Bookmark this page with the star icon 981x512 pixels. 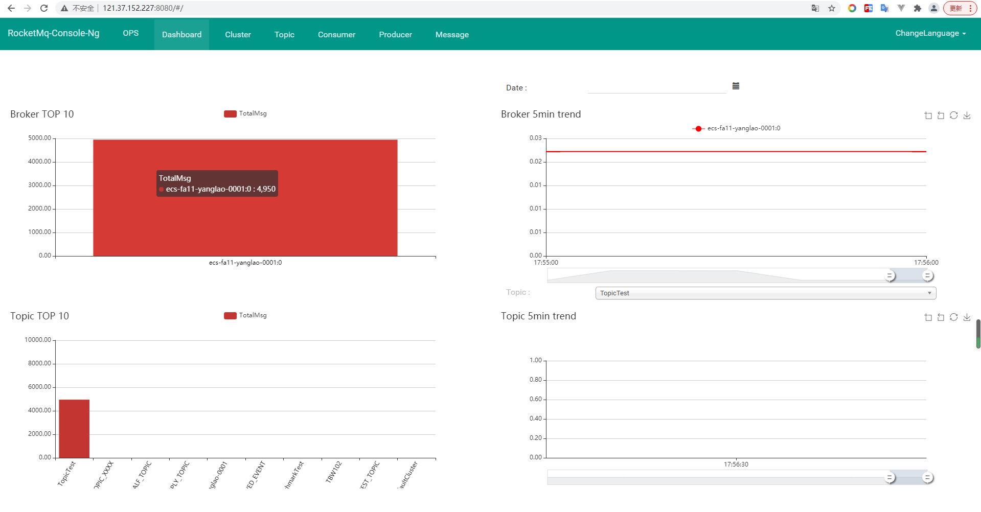pyautogui.click(x=832, y=8)
